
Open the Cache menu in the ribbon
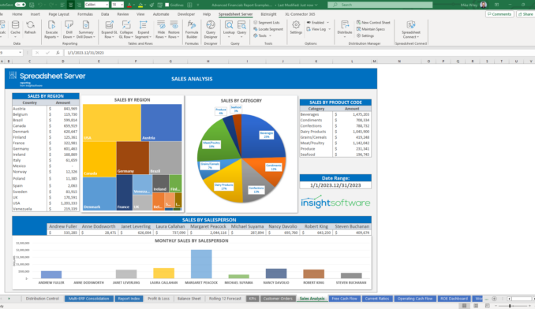pos(15,28)
